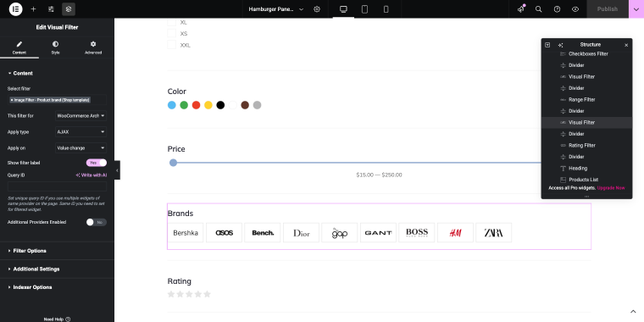The height and width of the screenshot is (322, 644).
Task: Select the ZARA brand logo
Action: click(x=494, y=232)
